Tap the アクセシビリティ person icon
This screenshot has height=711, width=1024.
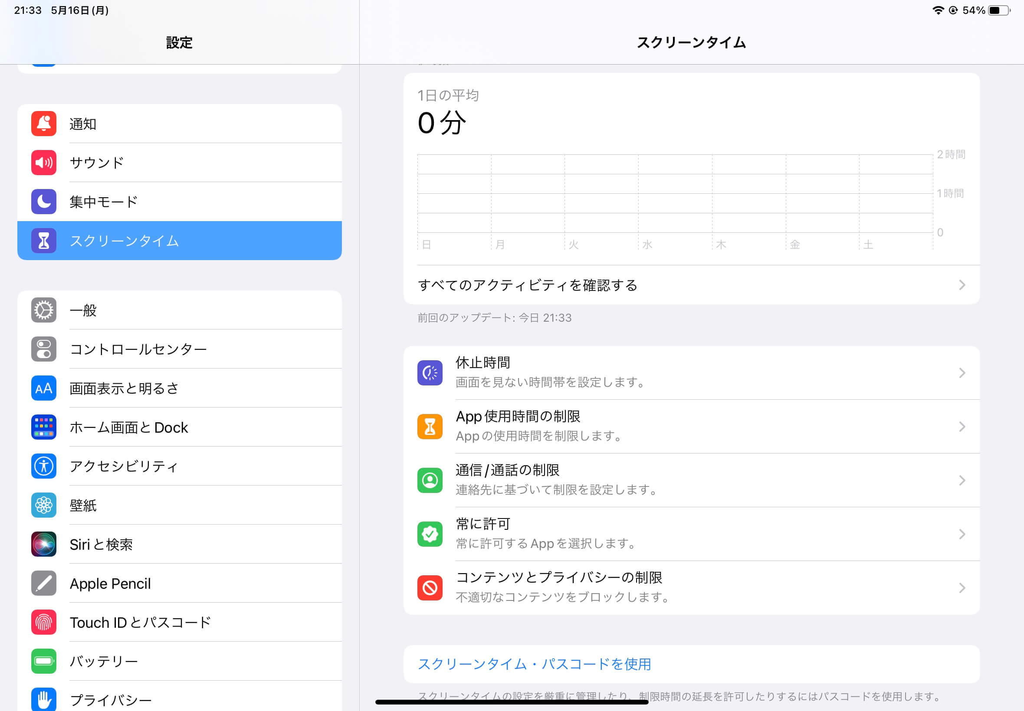[x=44, y=466]
